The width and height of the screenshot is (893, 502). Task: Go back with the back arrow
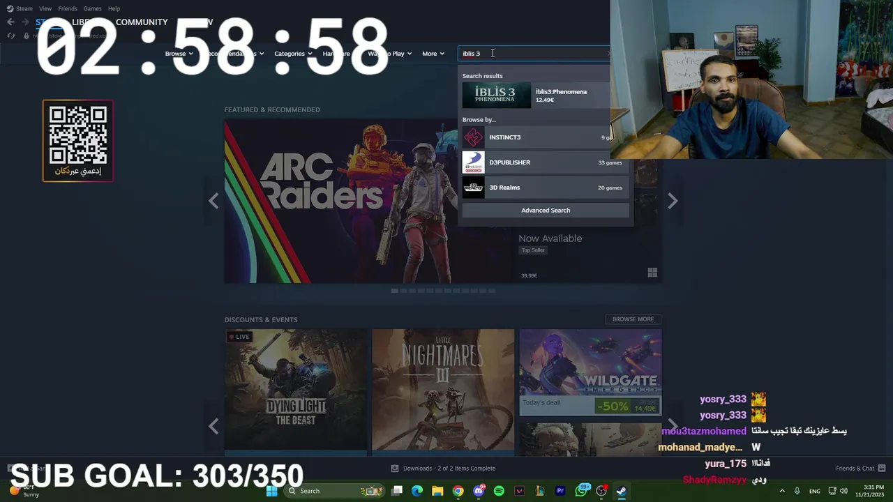[10, 22]
